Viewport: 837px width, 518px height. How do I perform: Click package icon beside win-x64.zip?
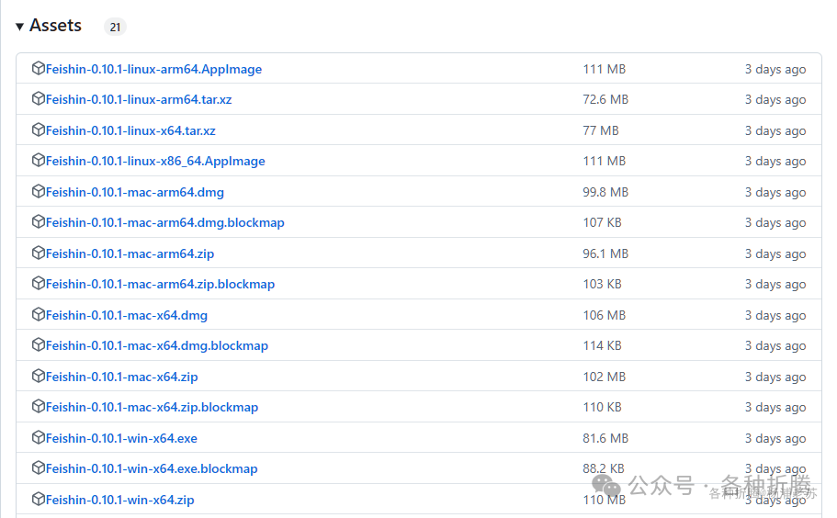pyautogui.click(x=39, y=499)
